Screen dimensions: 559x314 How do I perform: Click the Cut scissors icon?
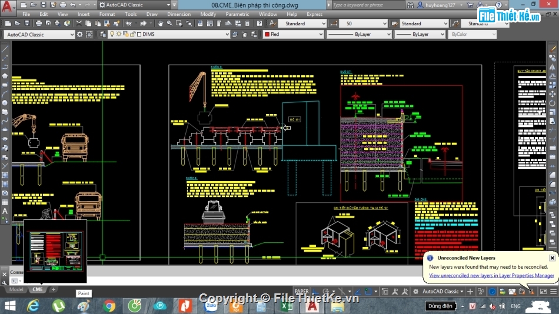click(79, 24)
